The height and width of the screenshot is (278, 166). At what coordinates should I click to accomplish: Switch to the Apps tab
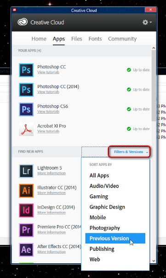point(59,39)
